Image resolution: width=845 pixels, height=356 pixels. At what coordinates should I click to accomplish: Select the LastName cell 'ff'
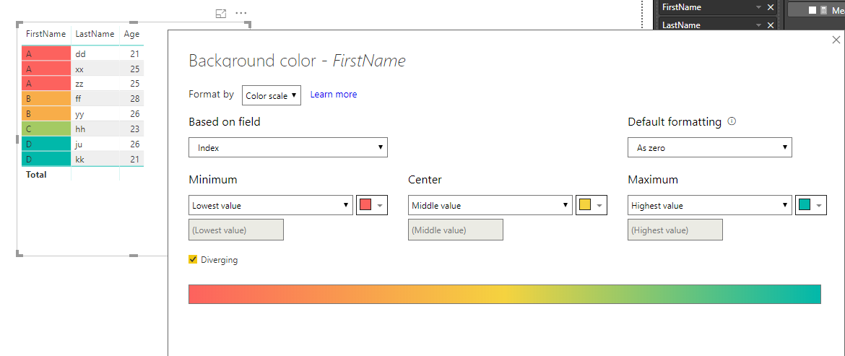click(95, 99)
